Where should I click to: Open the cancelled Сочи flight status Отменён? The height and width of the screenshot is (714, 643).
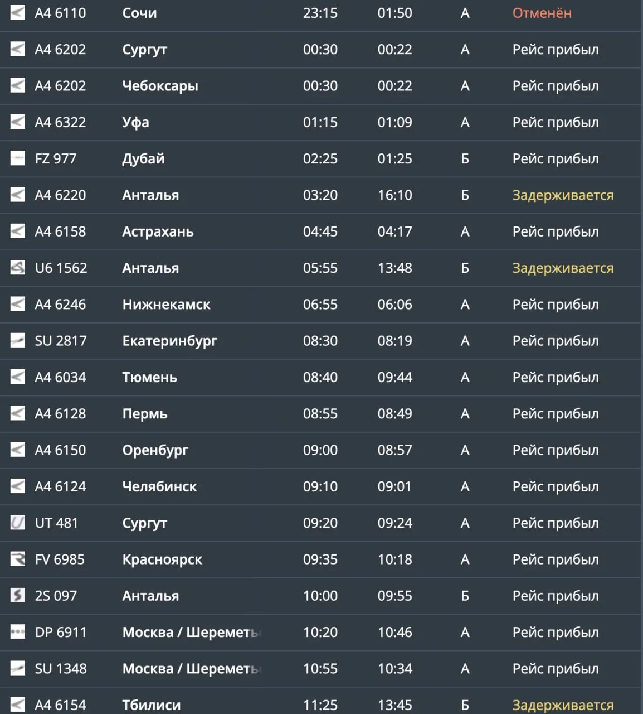pos(542,13)
